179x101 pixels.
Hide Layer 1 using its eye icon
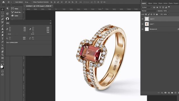[x=142, y=24]
